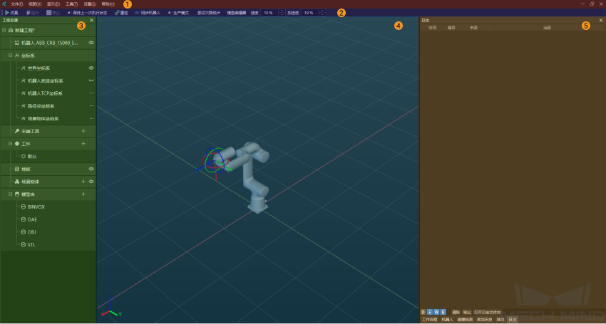This screenshot has height=324, width=606.
Task: Click the dots icon beside 机器人TCP坐标系
Action: point(91,93)
